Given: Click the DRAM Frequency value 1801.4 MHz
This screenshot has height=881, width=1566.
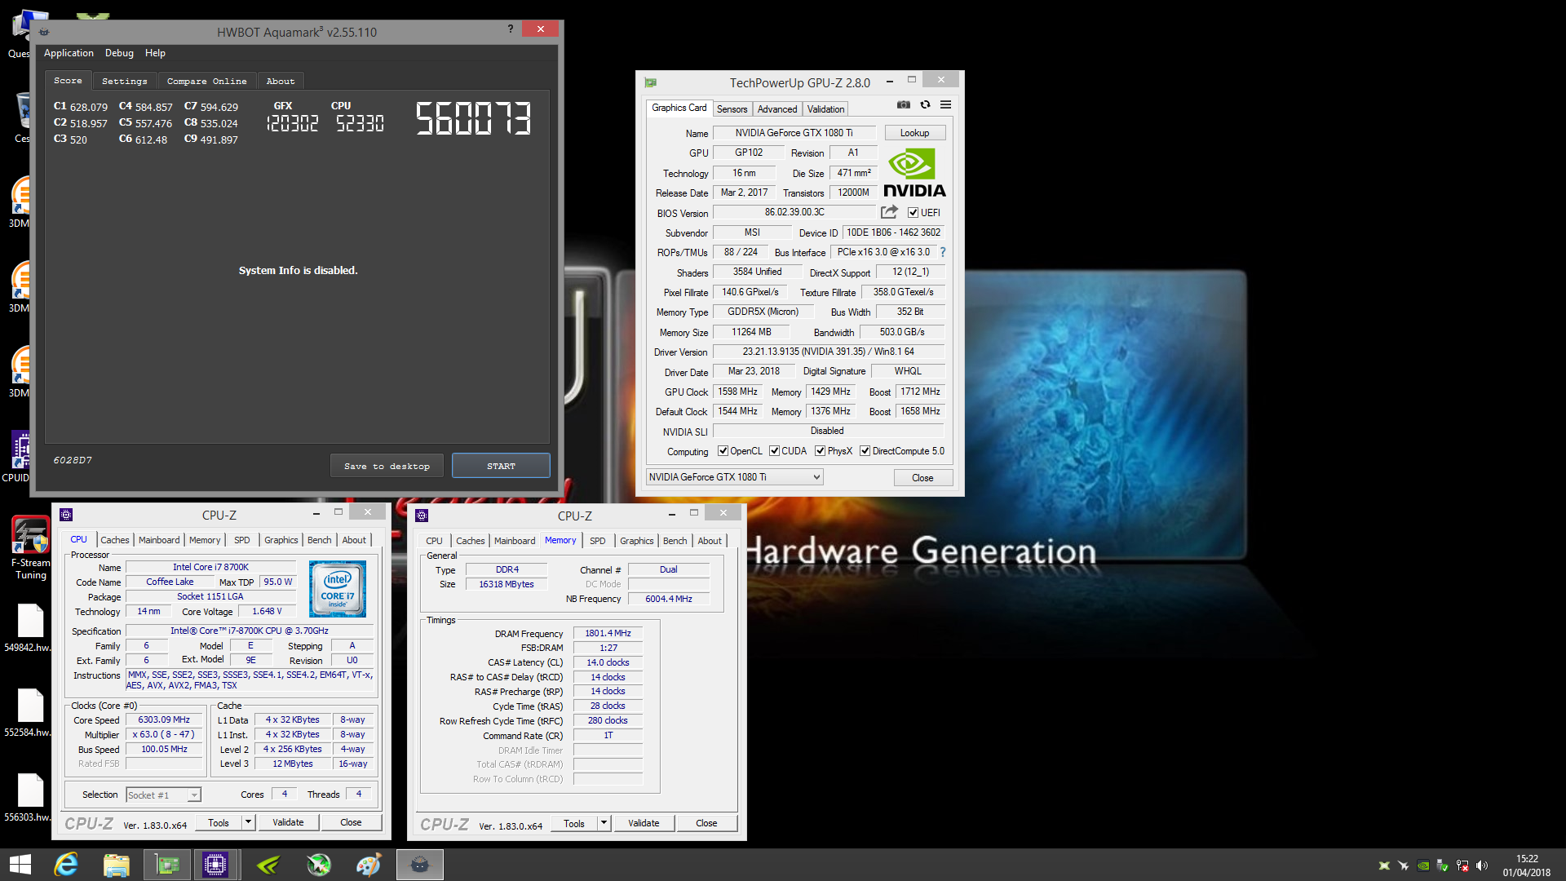Looking at the screenshot, I should (608, 633).
